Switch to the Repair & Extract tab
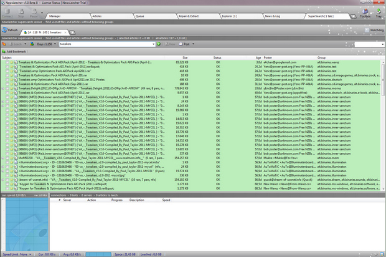Image resolution: width=386 pixels, height=257 pixels. click(198, 16)
